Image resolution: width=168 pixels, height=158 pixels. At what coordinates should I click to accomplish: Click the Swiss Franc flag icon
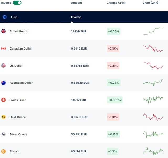click(3, 100)
